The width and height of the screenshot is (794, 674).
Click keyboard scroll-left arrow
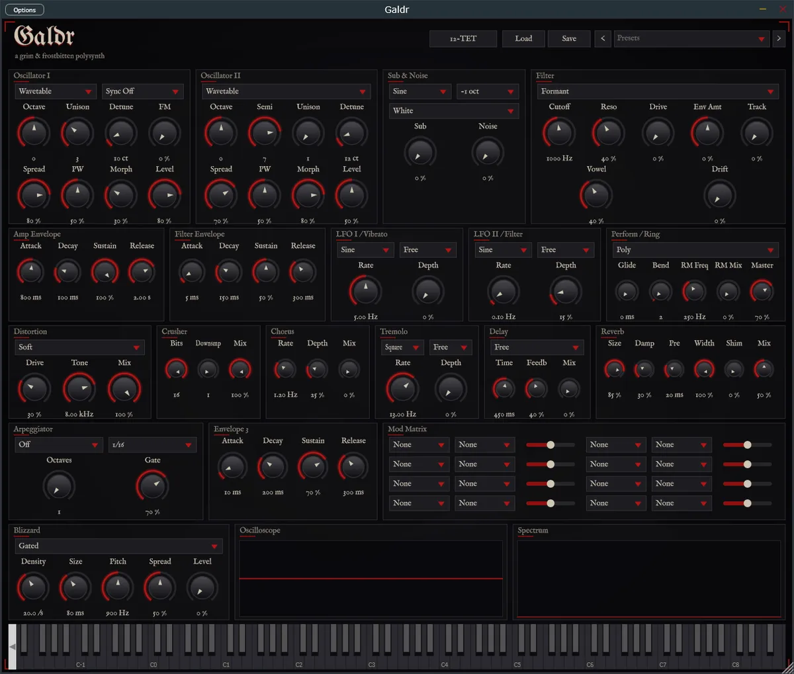click(12, 647)
